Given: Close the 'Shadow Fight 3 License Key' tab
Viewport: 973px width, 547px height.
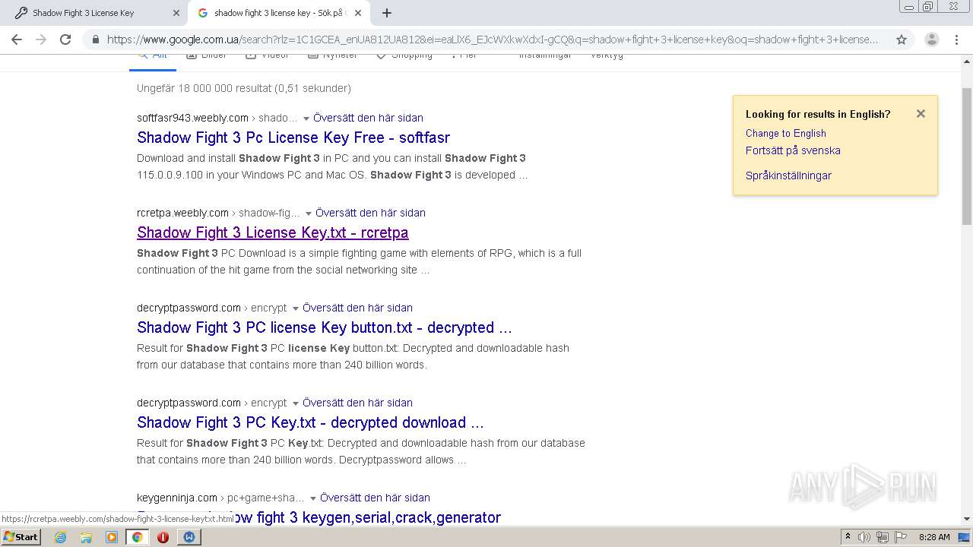Looking at the screenshot, I should tap(176, 13).
